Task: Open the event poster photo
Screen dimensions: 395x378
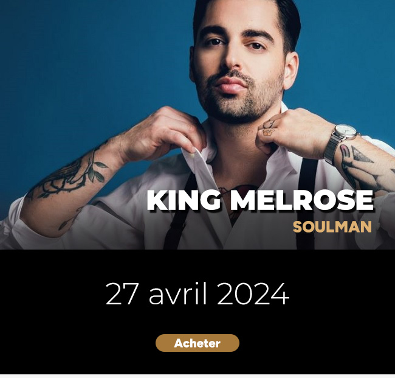Action: 197,125
